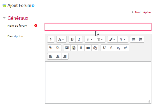
Task: Insert a hyperlink with link icon
Action: (x=51, y=48)
